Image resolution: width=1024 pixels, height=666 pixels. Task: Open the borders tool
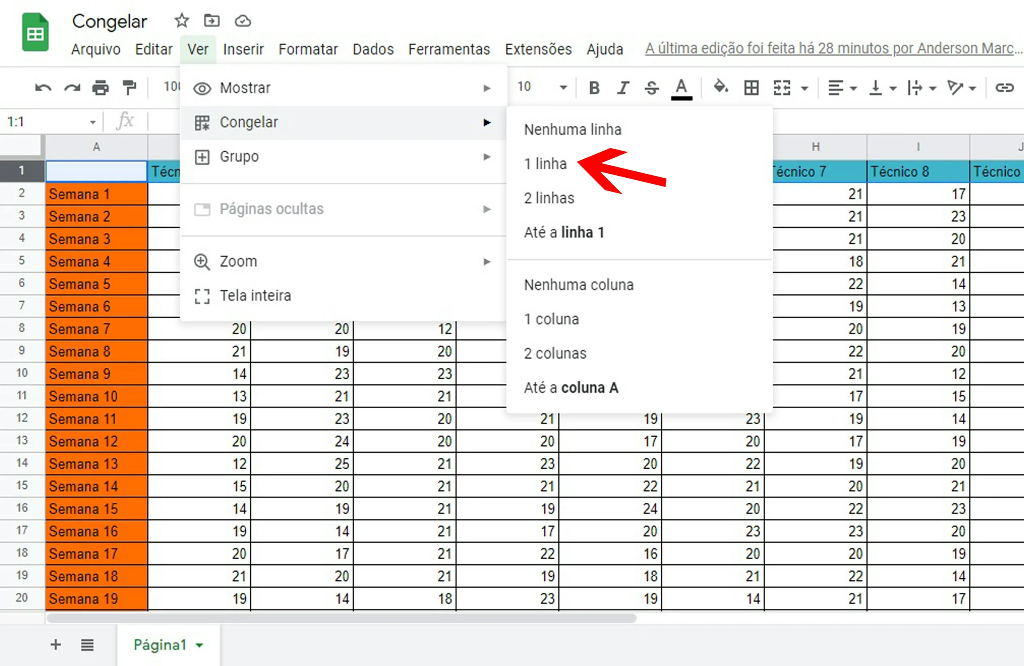[x=751, y=88]
